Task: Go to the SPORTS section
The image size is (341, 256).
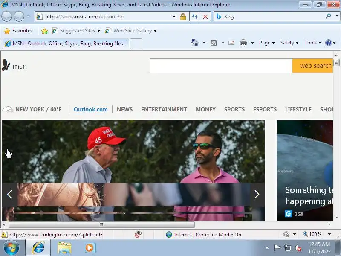Action: [234, 109]
